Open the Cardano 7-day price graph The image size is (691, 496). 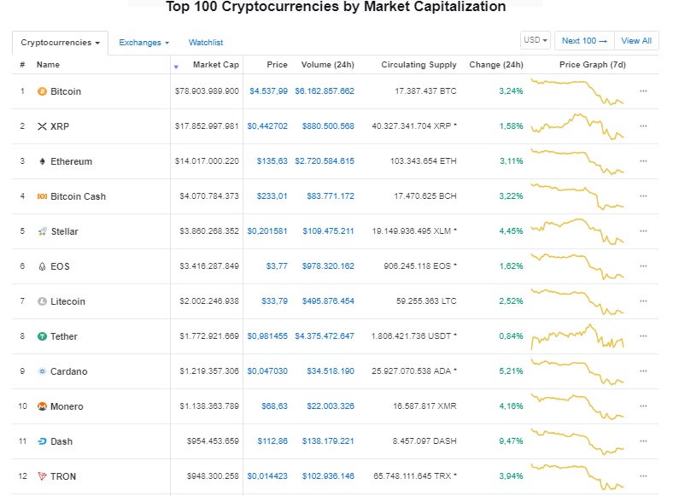(x=577, y=371)
